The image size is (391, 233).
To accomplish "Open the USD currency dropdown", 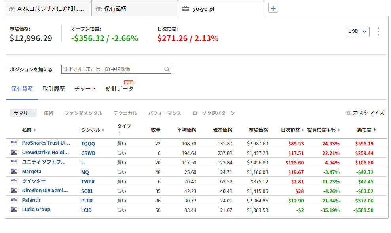I will pyautogui.click(x=357, y=31).
